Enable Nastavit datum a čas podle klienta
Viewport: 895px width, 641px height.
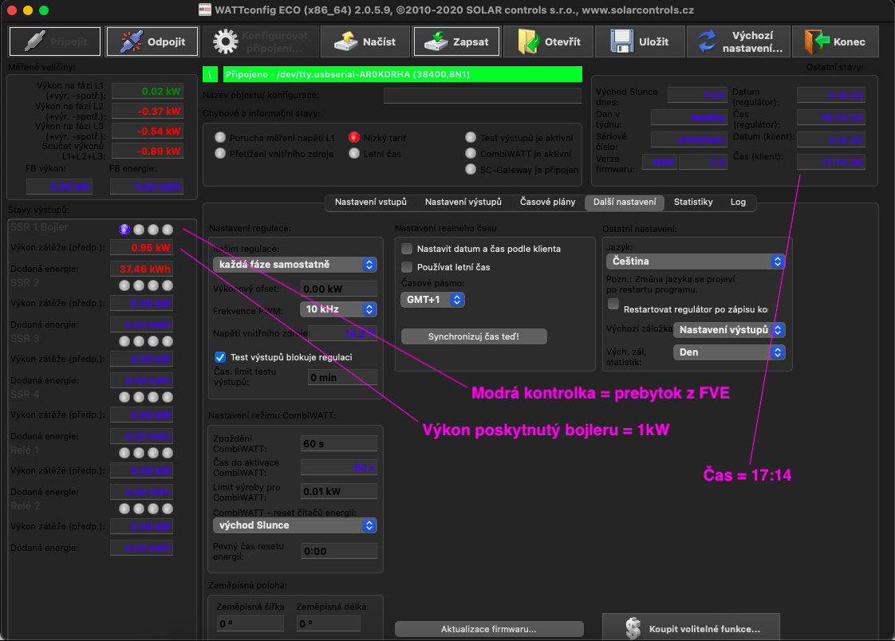(407, 249)
